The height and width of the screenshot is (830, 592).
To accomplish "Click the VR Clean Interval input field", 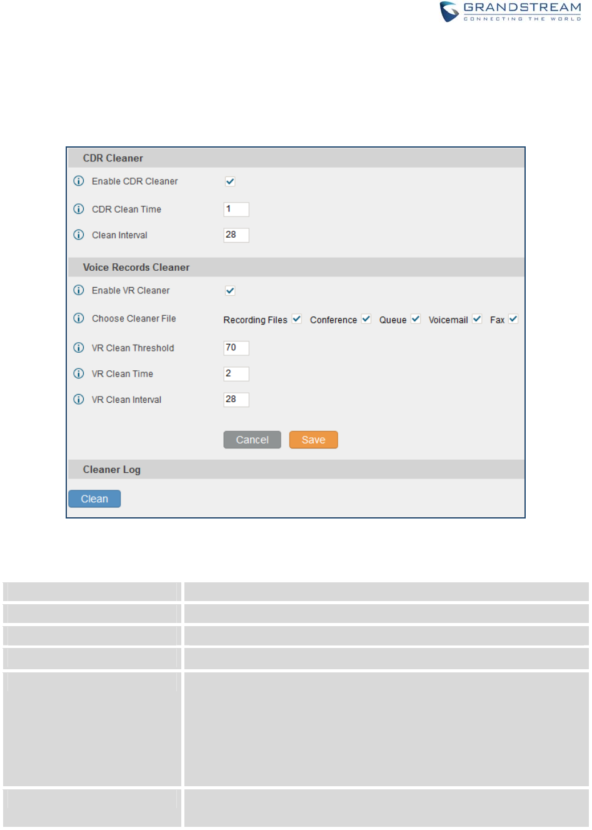I will point(236,400).
